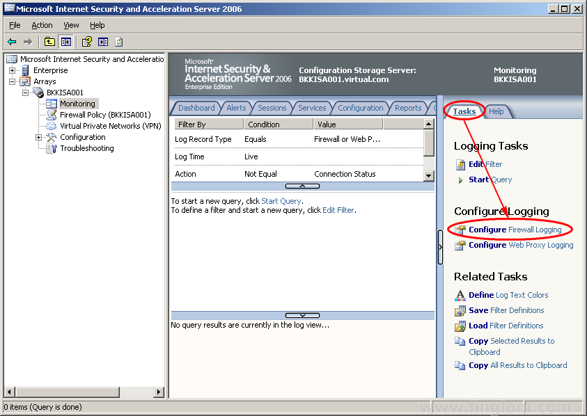Expand the Configuration tree node
Screen dimensions: 587x416
[38, 137]
